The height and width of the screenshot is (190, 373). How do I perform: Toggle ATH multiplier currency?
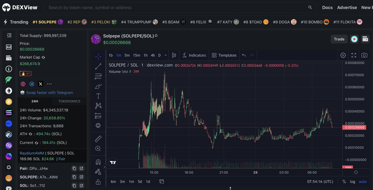click(x=31, y=134)
